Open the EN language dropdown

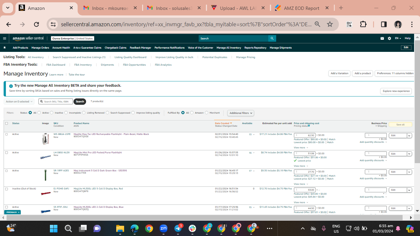coord(398,38)
